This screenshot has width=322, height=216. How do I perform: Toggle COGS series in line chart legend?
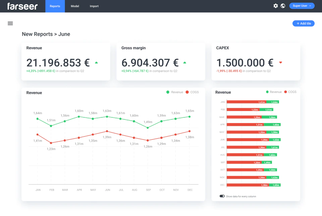click(192, 92)
